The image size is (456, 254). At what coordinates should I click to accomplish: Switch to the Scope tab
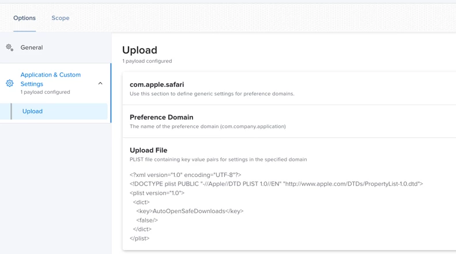(61, 18)
